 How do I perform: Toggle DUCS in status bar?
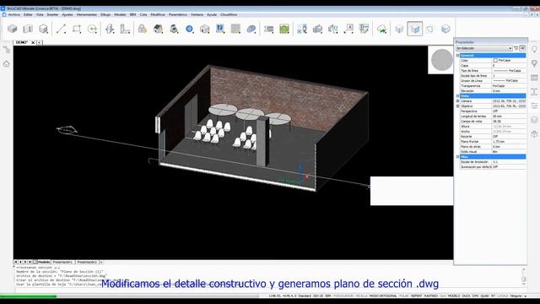pyautogui.click(x=466, y=296)
